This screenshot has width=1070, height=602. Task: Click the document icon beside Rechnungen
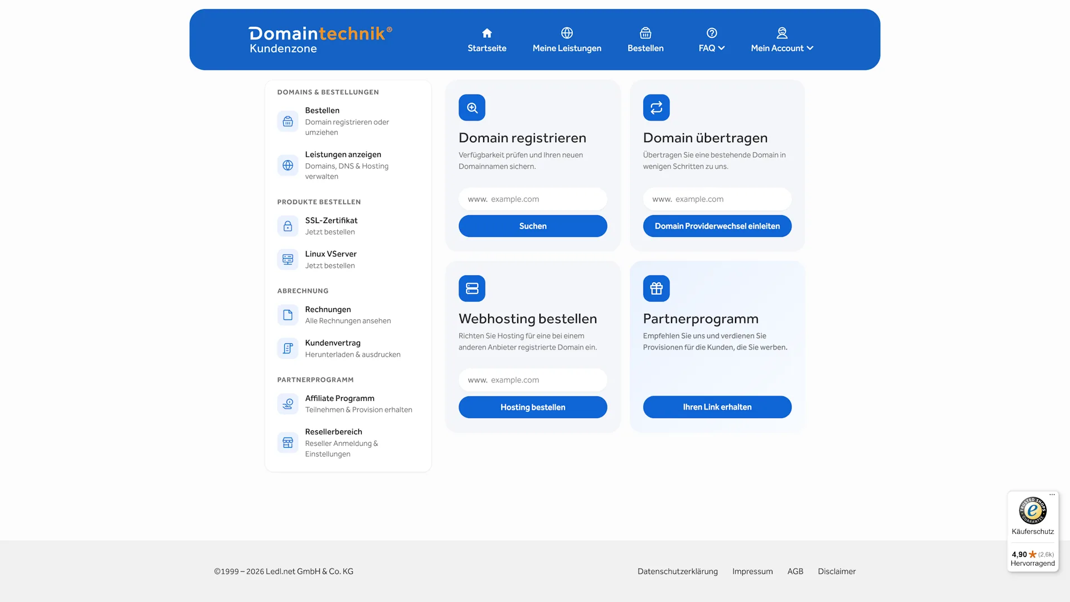coord(288,315)
